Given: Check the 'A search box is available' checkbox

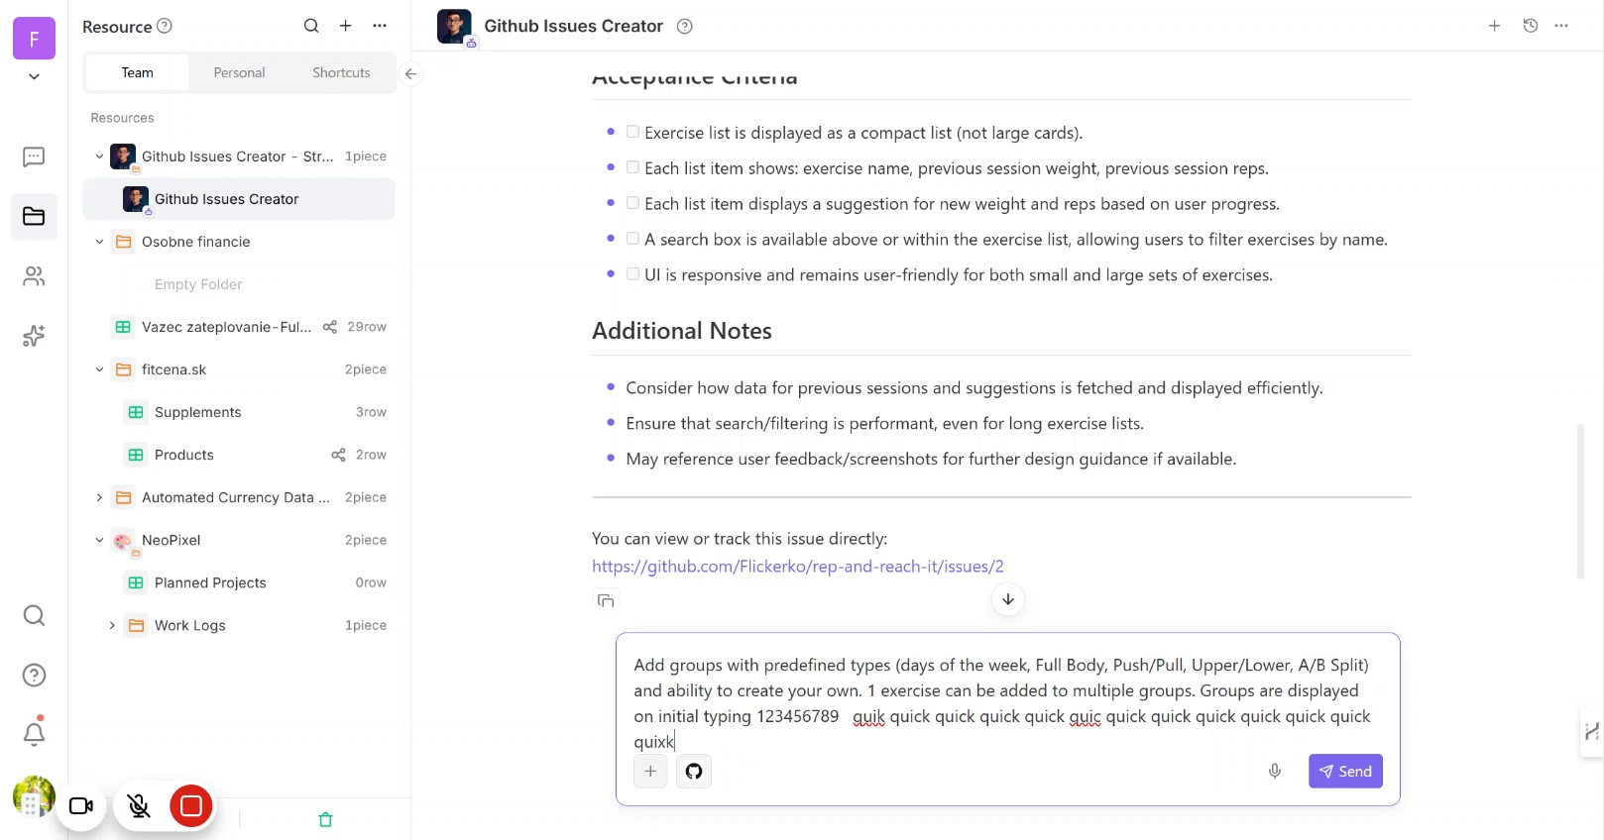Looking at the screenshot, I should 632,239.
